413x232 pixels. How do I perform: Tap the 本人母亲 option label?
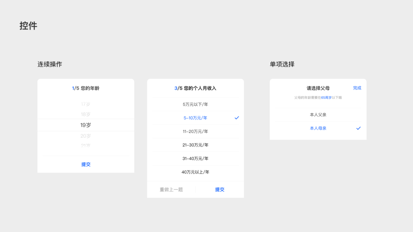318,128
